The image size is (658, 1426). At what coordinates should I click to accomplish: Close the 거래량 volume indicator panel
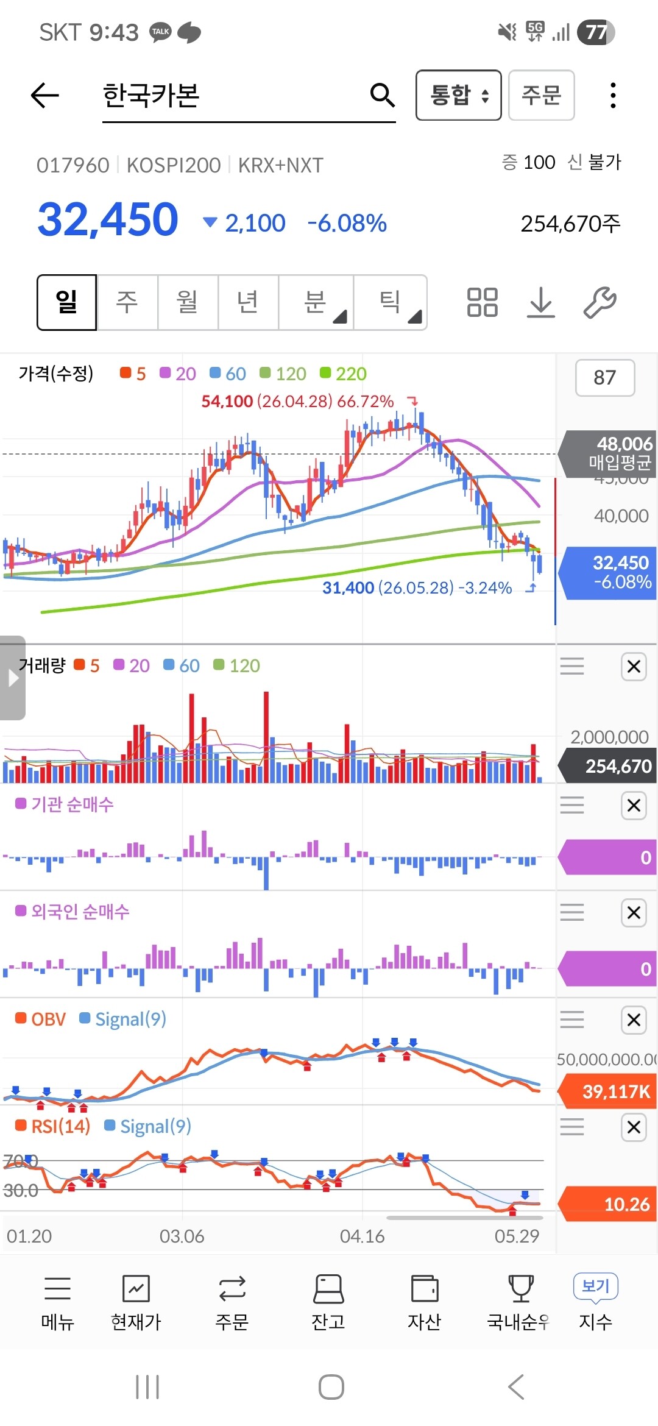click(x=634, y=666)
